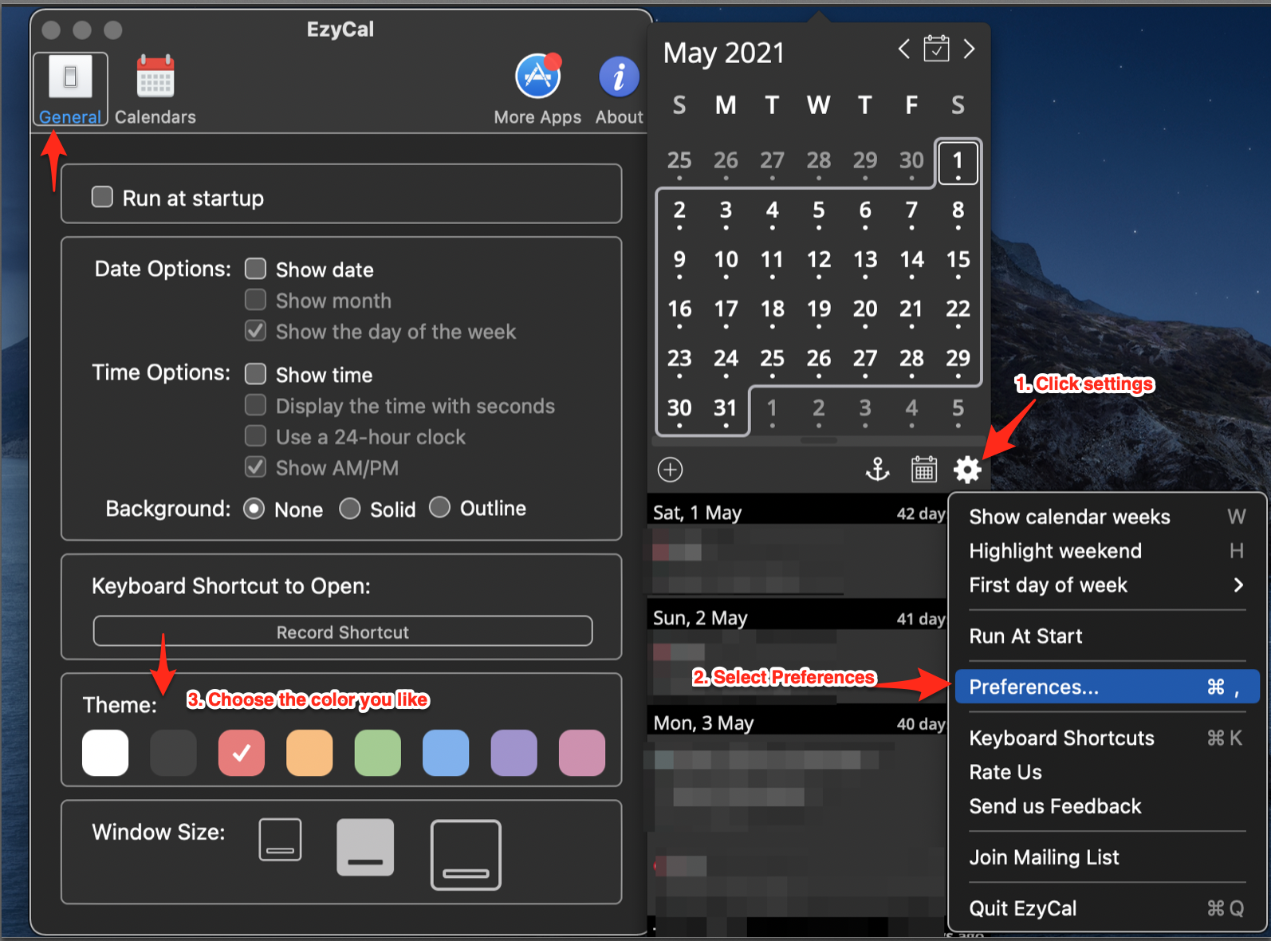Click the add event plus icon
The image size is (1271, 941).
(x=670, y=470)
